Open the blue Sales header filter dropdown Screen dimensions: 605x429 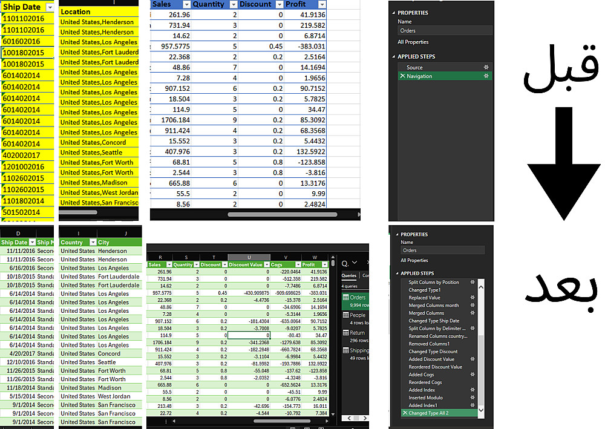186,4
